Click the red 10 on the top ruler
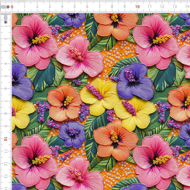Screen dimensions: 190x190 coord(137,7)
